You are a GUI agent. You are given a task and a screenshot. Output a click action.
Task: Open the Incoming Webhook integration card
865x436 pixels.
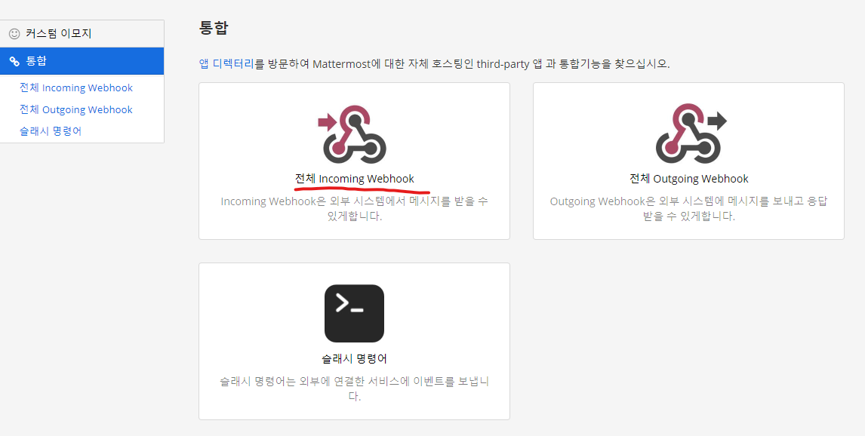354,161
